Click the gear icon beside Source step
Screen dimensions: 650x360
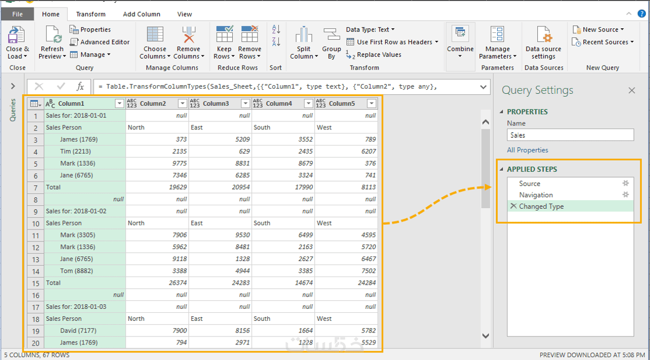click(626, 183)
